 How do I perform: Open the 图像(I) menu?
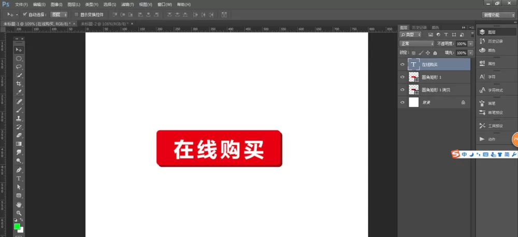[57, 5]
